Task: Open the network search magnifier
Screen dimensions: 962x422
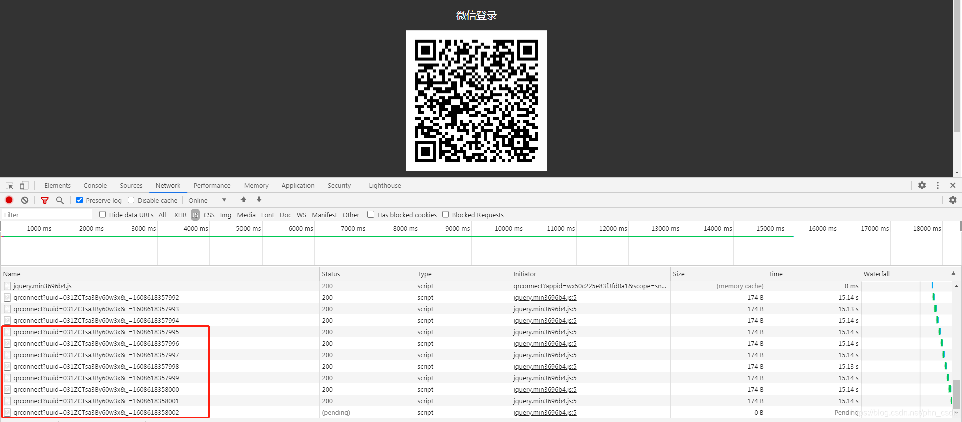Action: point(60,200)
